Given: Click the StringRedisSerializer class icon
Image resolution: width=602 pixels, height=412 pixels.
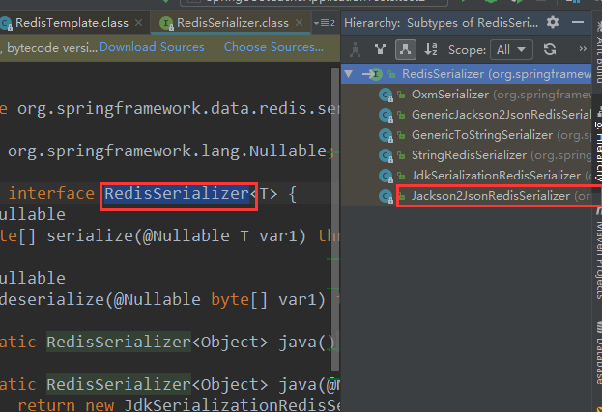Looking at the screenshot, I should click(x=386, y=155).
